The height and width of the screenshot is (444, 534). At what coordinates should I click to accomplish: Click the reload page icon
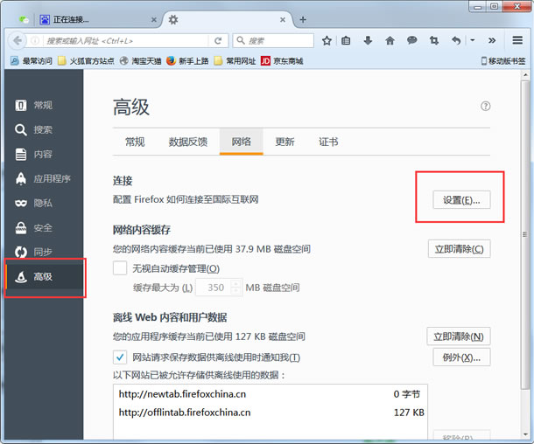[x=218, y=40]
